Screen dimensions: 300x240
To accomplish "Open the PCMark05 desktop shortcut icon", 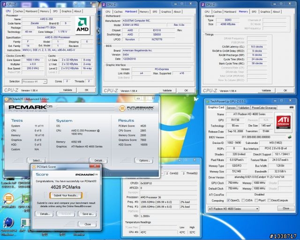I will pyautogui.click(x=8, y=198).
